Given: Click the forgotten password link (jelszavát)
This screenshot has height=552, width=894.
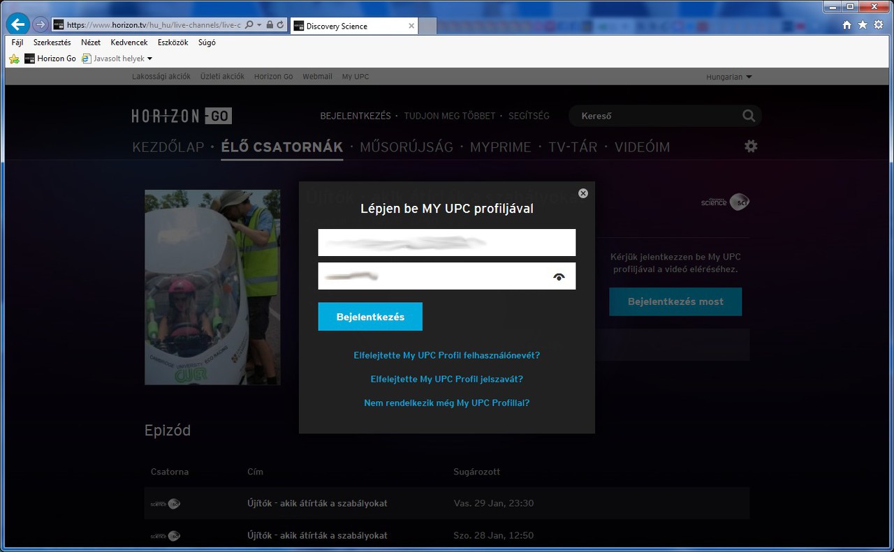Looking at the screenshot, I should (447, 379).
